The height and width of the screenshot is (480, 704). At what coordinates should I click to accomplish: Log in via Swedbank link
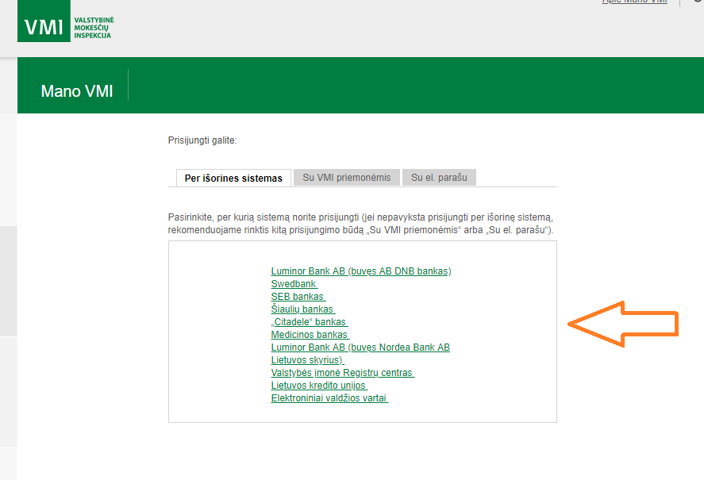294,284
